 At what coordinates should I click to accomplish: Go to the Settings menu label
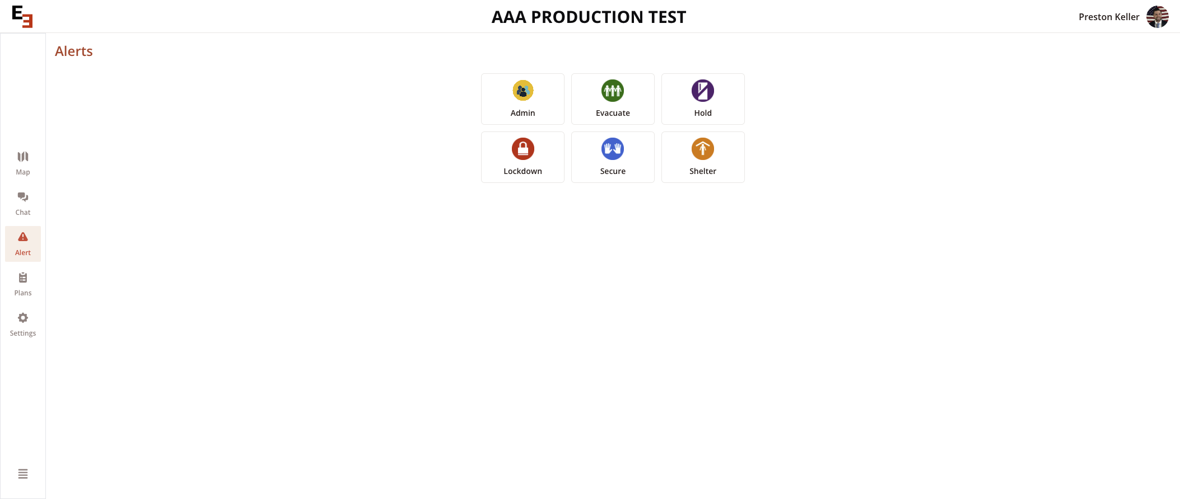click(x=23, y=333)
